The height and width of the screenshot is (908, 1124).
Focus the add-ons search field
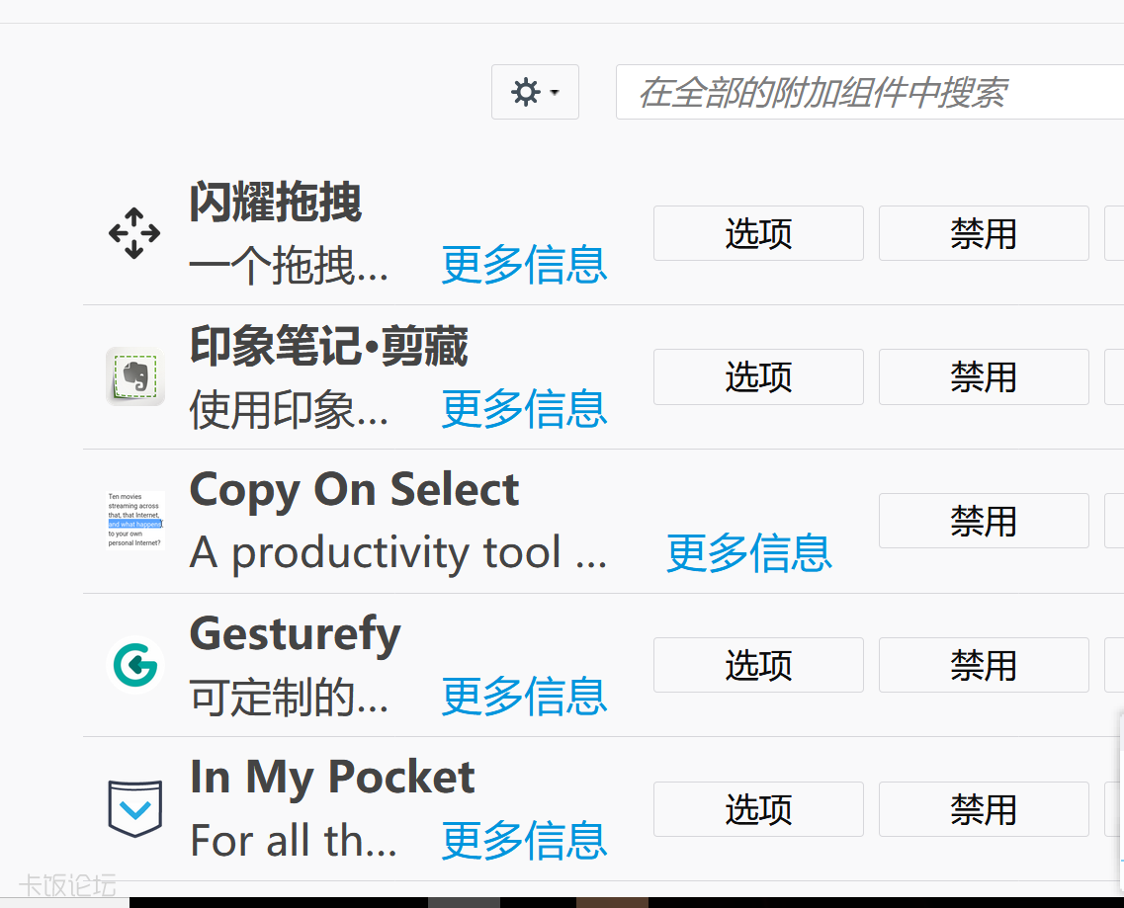870,93
